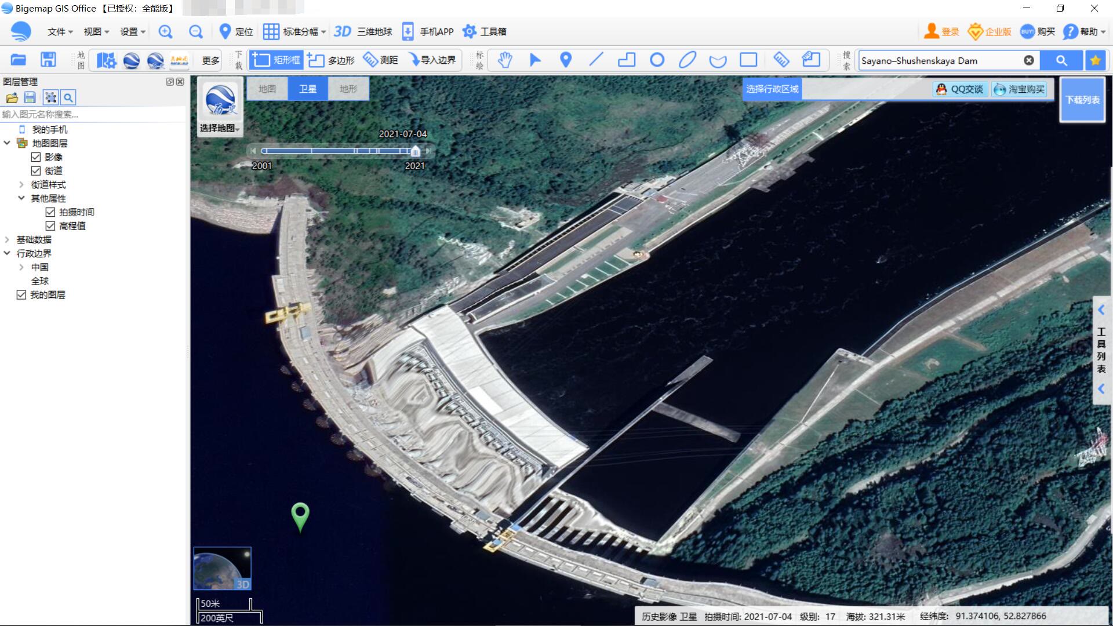1113x626 pixels.
Task: Select the map settings gear source icon
Action: [106, 60]
